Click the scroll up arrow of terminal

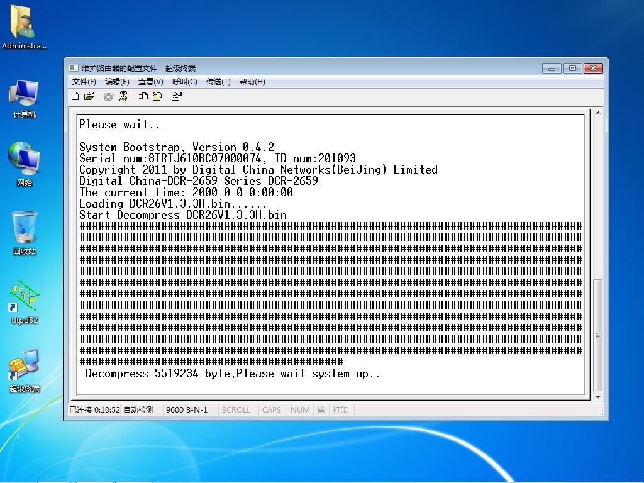[x=598, y=113]
